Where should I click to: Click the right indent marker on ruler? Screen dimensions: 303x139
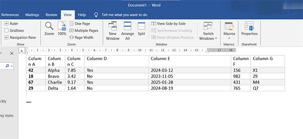pyautogui.click(x=207, y=51)
